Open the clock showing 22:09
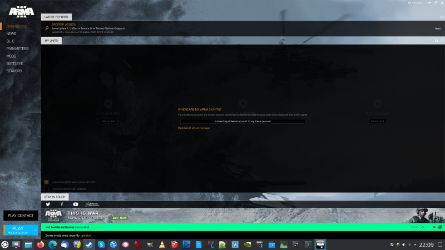This screenshot has width=445, height=250. point(426,244)
